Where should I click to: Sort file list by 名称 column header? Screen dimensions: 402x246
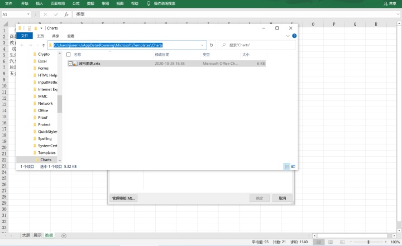pyautogui.click(x=78, y=55)
